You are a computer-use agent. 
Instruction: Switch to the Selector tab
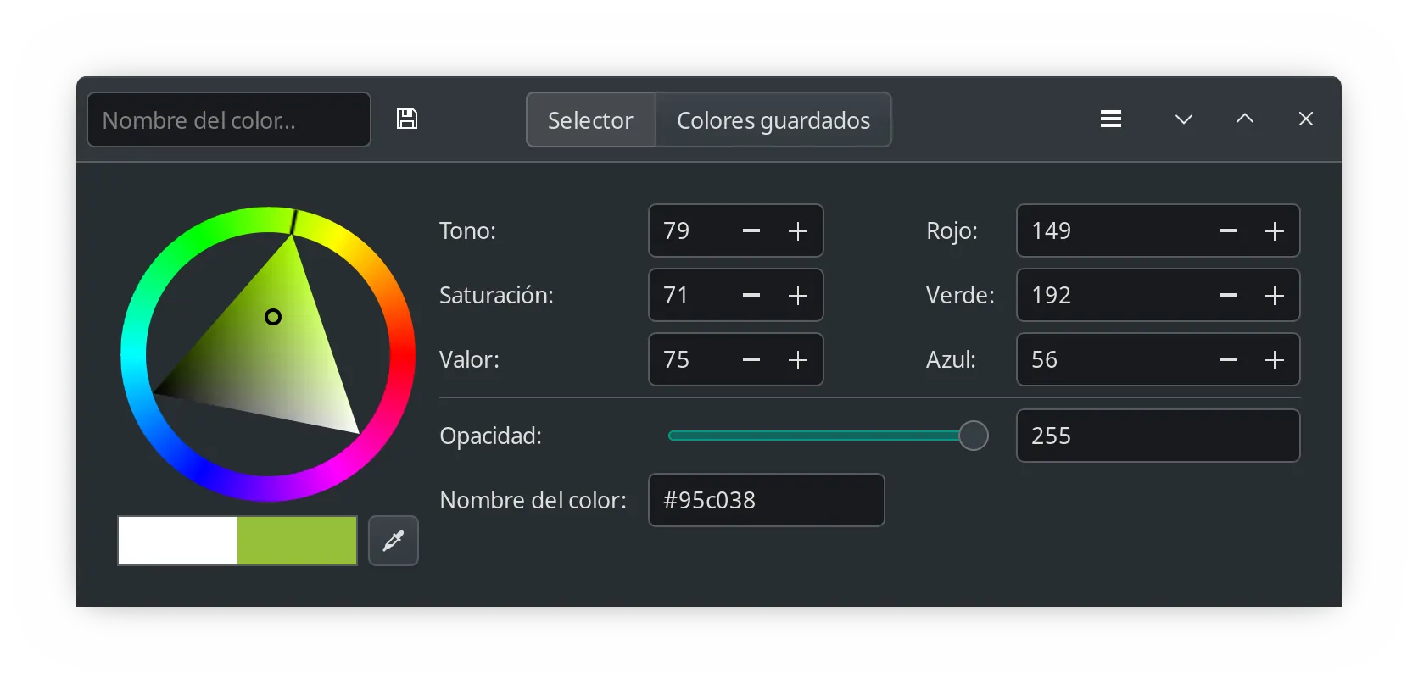(x=590, y=120)
